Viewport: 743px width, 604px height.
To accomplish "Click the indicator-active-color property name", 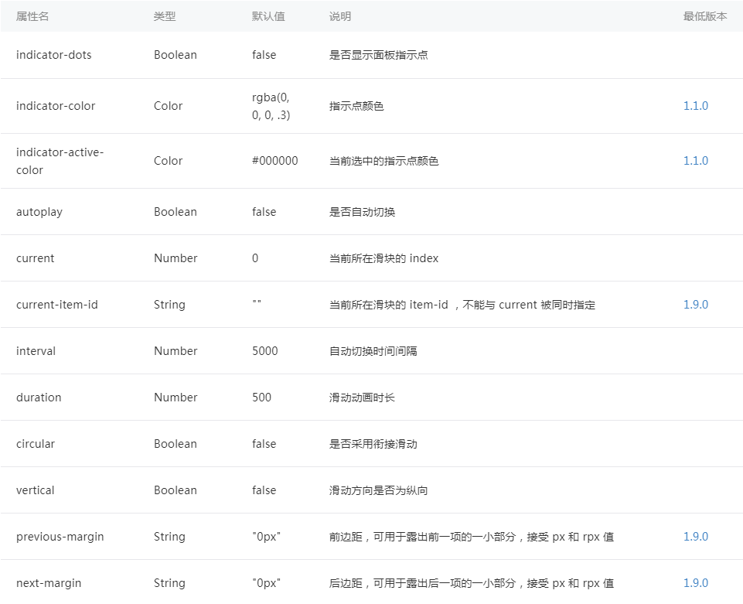I will click(x=60, y=161).
